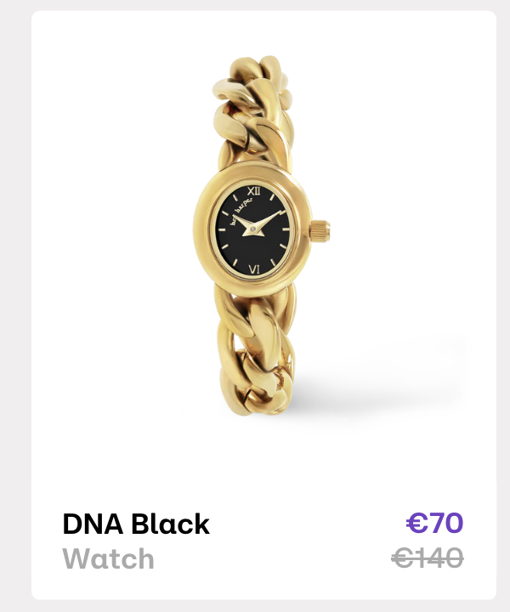Click the long minute hand on dial
The height and width of the screenshot is (612, 510).
pos(269,218)
